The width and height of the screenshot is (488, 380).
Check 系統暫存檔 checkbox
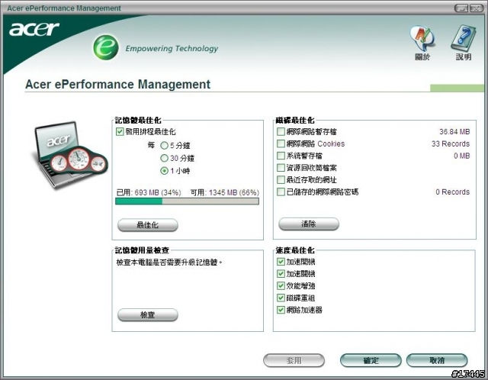click(281, 156)
